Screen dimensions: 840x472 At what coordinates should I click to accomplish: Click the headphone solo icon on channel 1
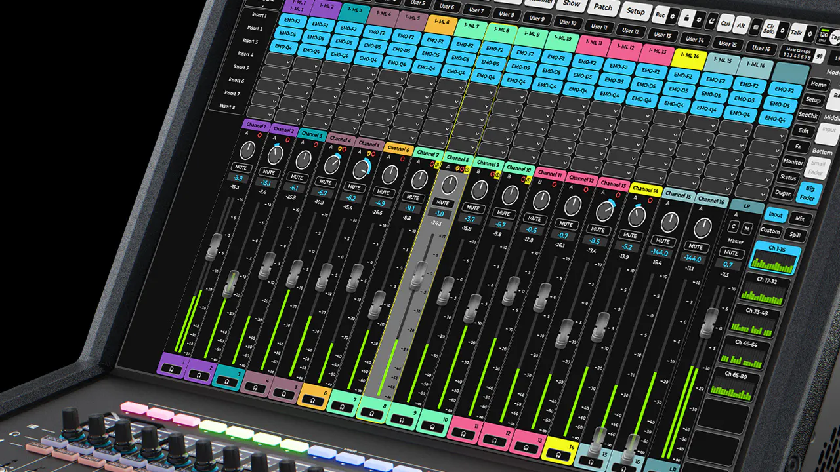pyautogui.click(x=171, y=370)
